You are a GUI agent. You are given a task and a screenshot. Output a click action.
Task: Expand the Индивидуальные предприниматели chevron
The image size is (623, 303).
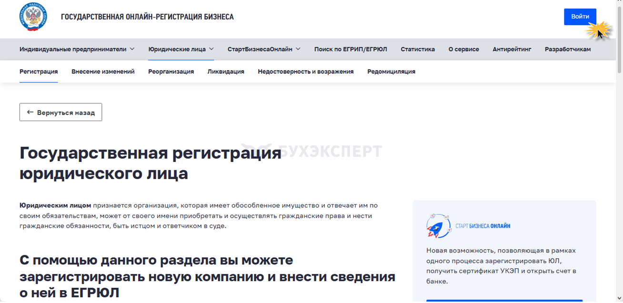(132, 49)
